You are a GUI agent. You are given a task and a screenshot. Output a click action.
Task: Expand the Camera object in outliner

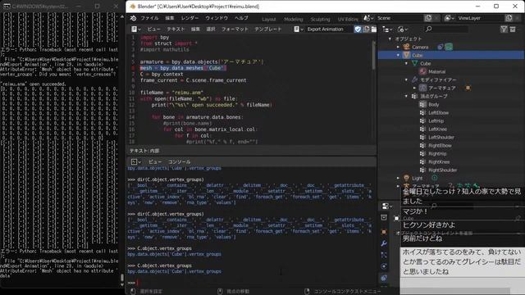click(398, 48)
